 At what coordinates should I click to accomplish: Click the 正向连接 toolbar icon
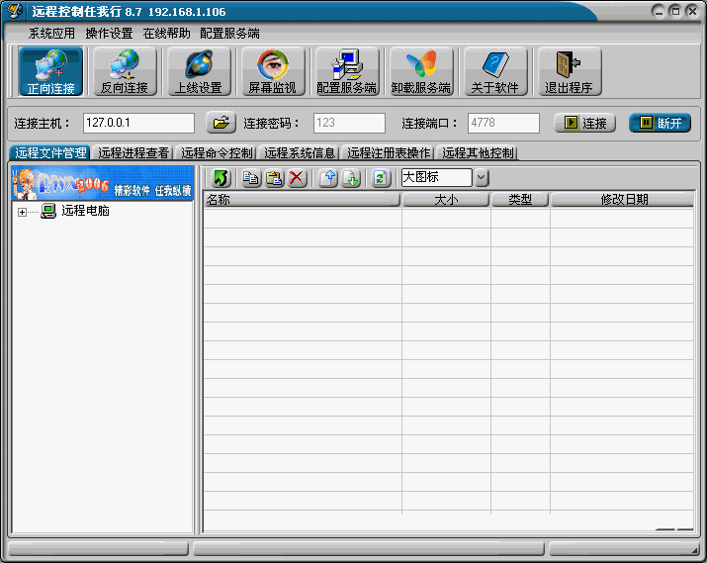50,71
